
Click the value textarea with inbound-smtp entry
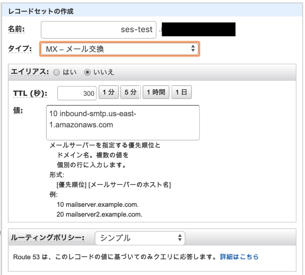pyautogui.click(x=123, y=123)
